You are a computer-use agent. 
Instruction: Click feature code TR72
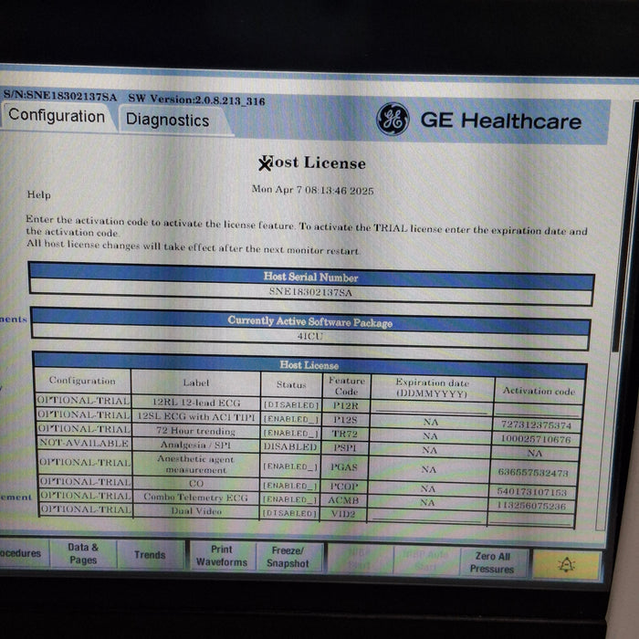click(345, 434)
